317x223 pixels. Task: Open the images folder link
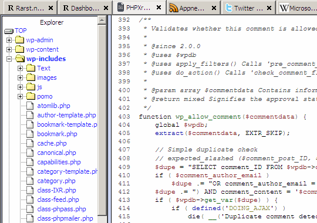[47, 77]
